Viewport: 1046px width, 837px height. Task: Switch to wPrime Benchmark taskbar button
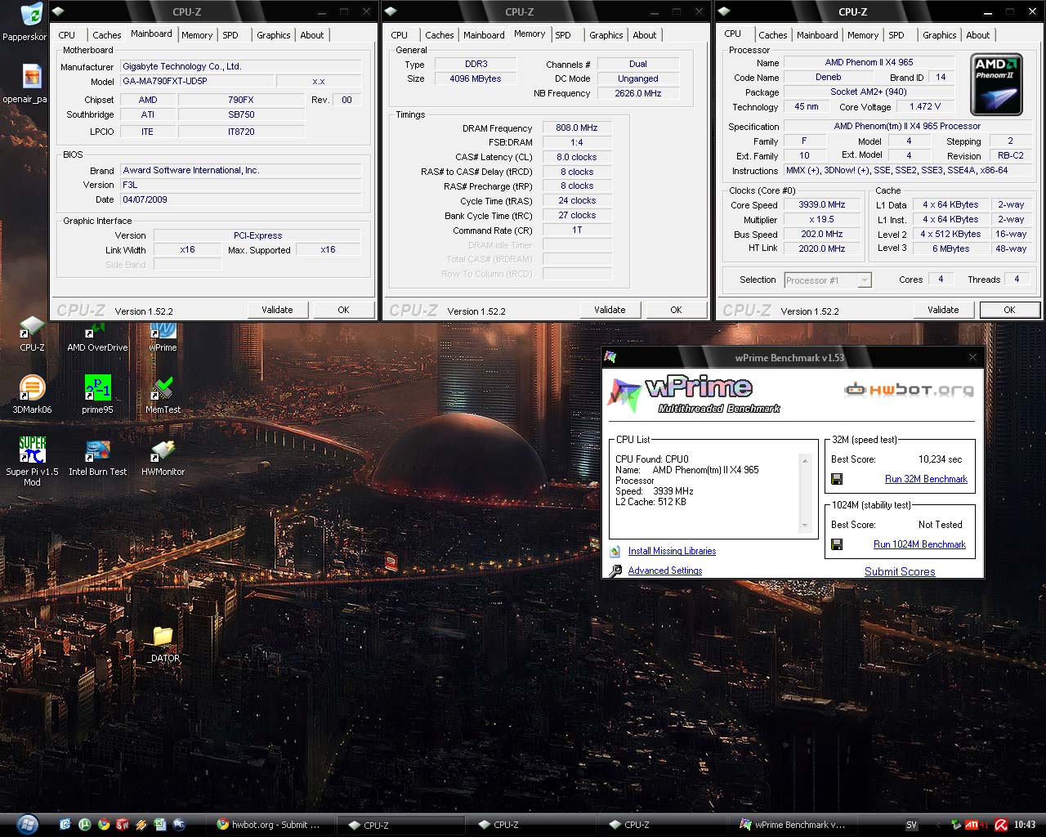[793, 825]
